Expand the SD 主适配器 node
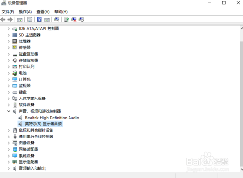Image resolution: width=243 pixels, height=178 pixels. [9, 35]
